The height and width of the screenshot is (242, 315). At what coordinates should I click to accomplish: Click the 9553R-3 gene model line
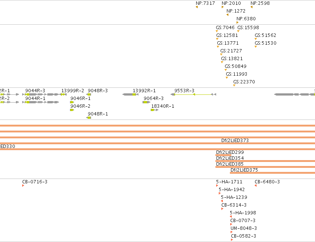point(194,94)
